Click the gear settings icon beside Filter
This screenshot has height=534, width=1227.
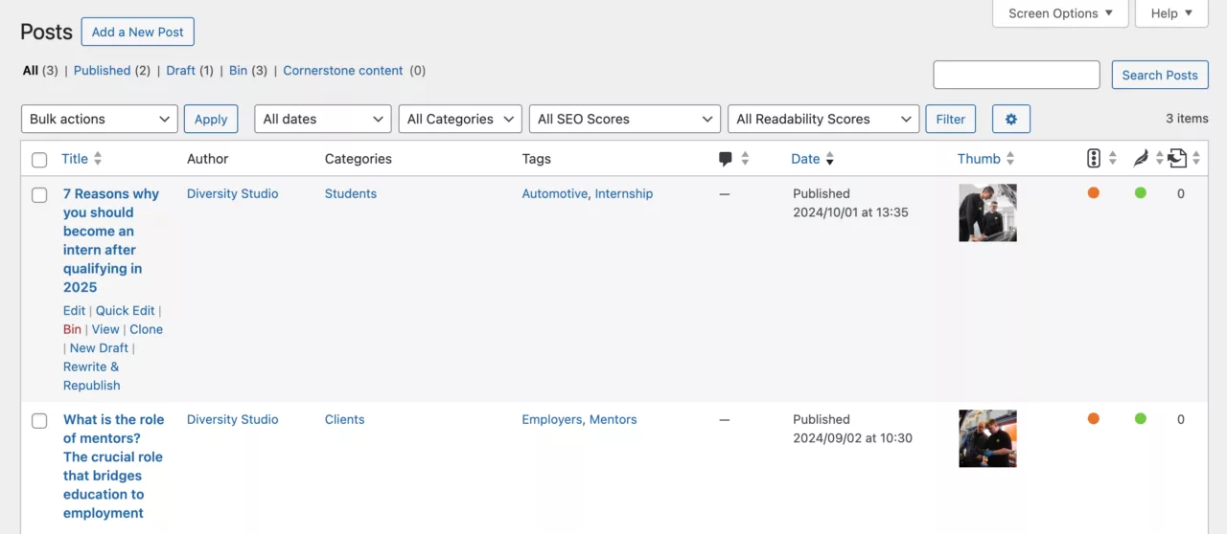pos(1010,119)
